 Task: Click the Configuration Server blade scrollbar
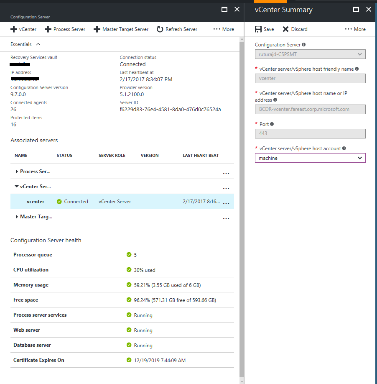(241, 209)
